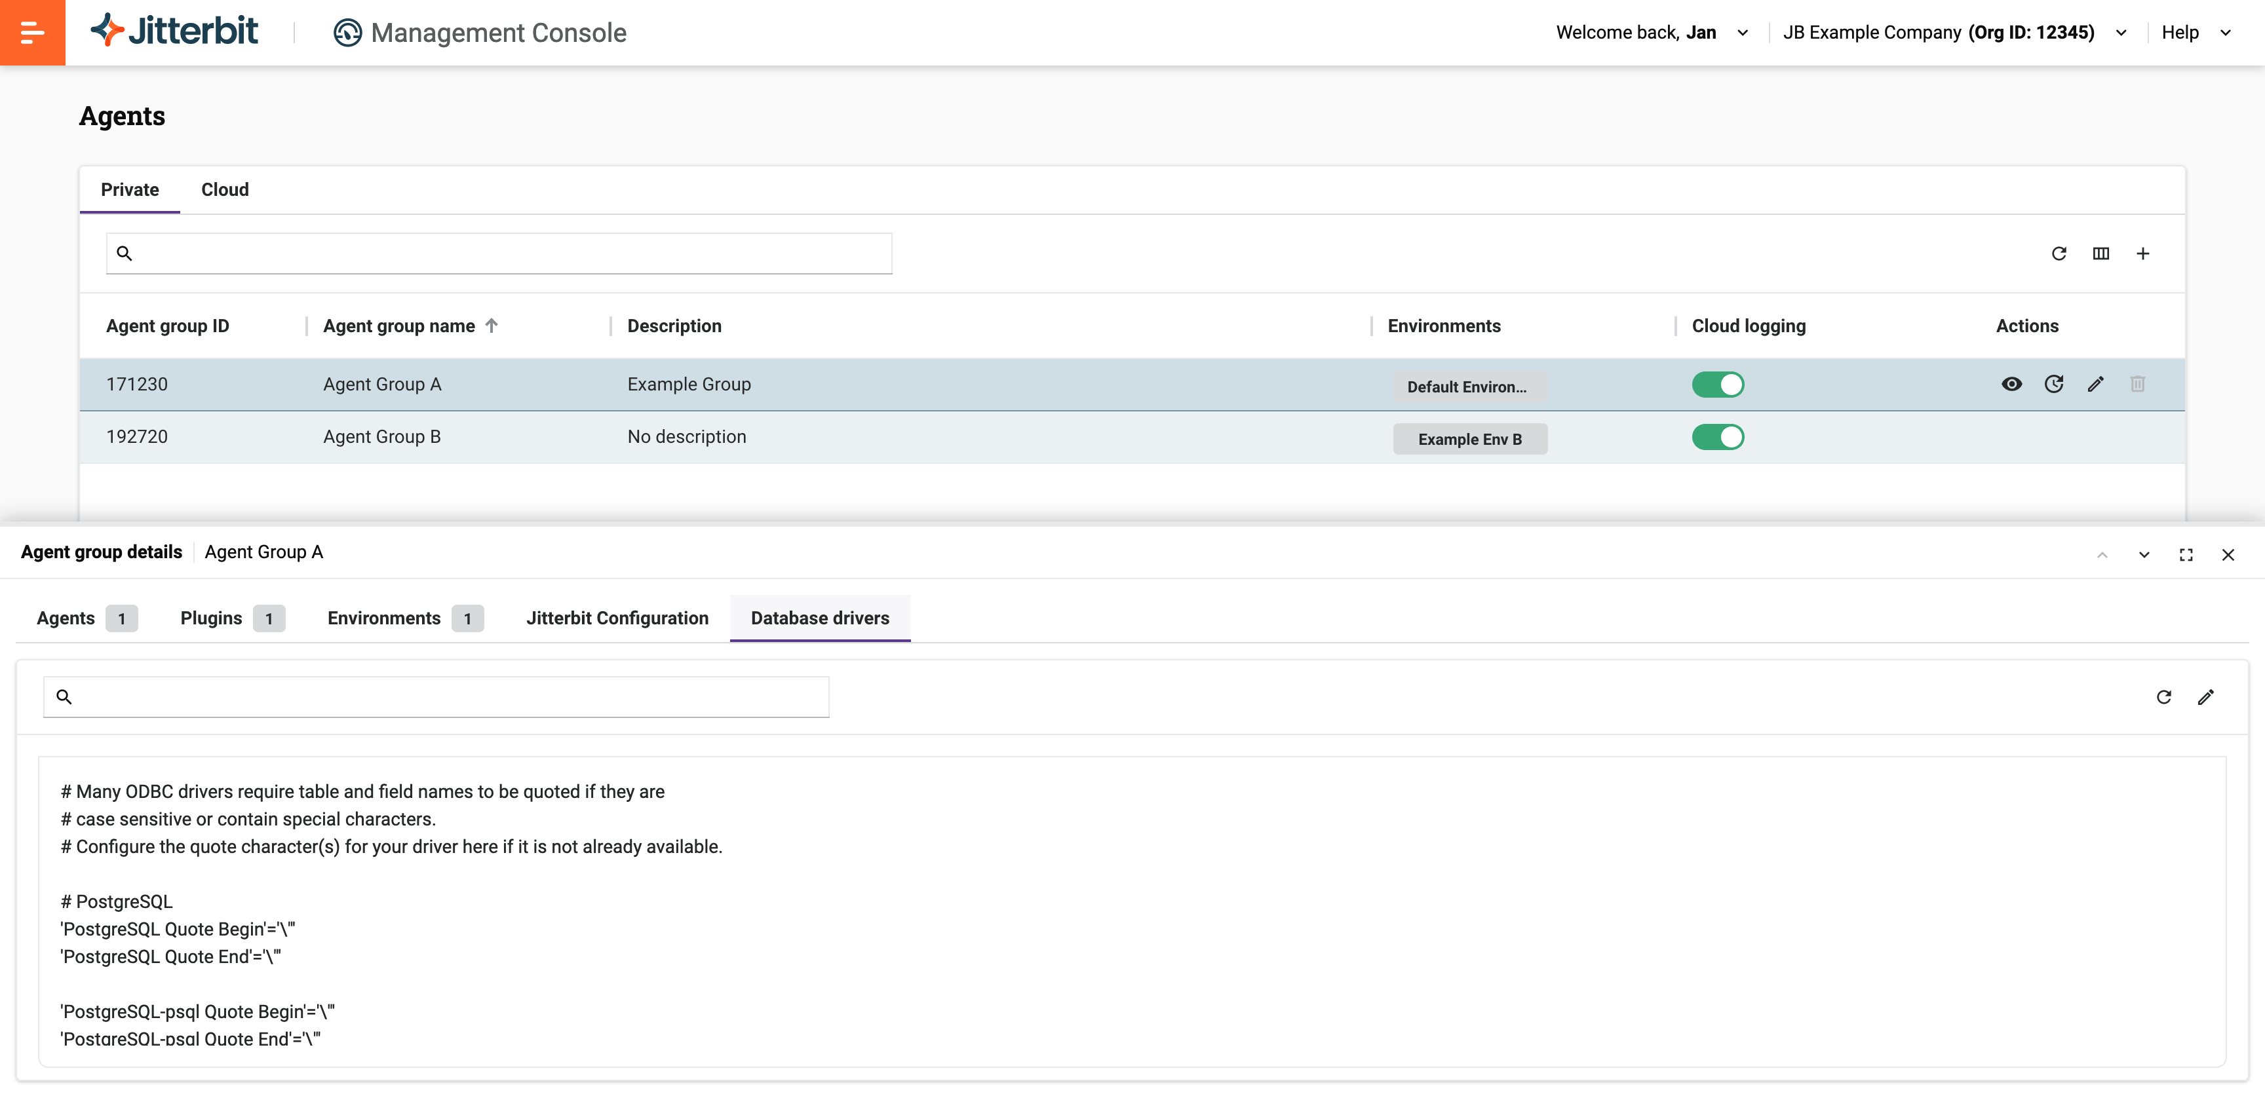Focus the agent groups search field

499,253
